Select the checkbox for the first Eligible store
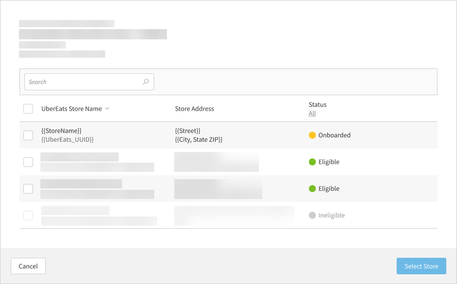This screenshot has height=284, width=457. [x=28, y=162]
